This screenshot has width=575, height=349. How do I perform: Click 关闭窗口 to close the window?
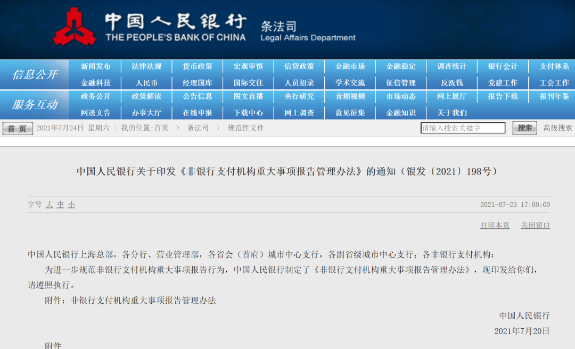[x=536, y=225]
